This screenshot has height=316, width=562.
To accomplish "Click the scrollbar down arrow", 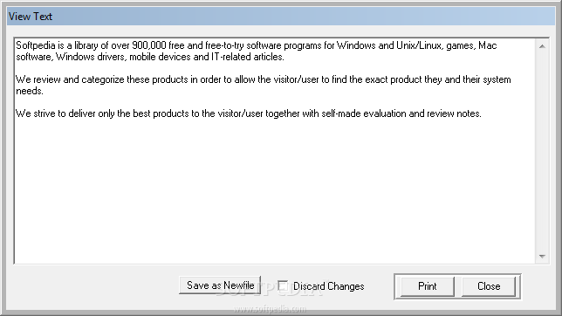I will coord(542,256).
